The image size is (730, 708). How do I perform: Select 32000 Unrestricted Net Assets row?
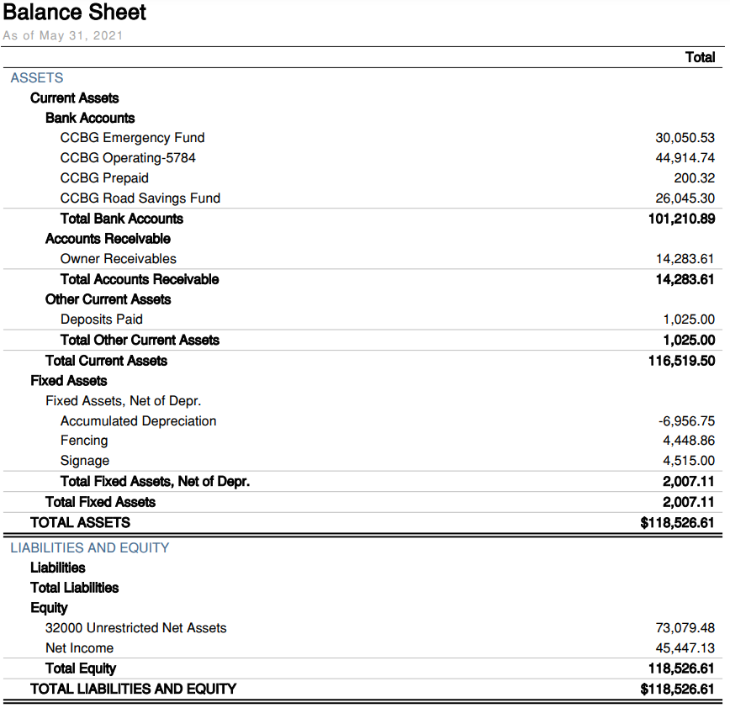[x=363, y=628]
